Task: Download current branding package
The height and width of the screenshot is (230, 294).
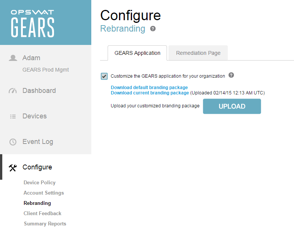Action: click(x=150, y=93)
